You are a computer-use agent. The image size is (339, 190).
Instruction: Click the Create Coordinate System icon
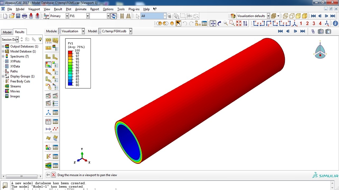click(48, 113)
